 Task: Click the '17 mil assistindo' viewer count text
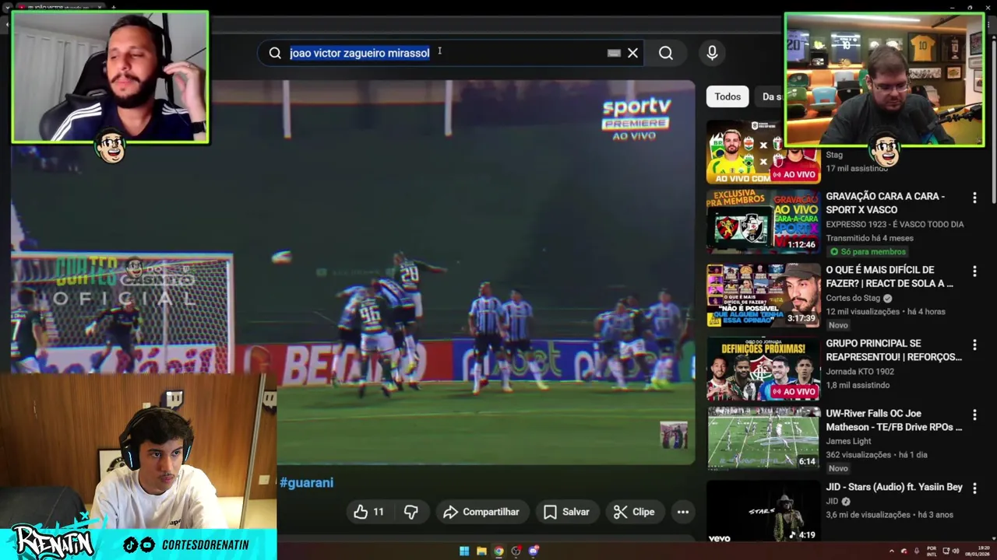857,168
